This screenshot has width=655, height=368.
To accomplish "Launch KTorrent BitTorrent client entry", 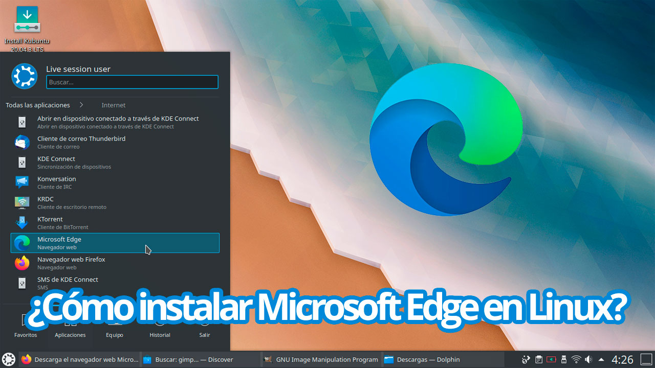I will 115,223.
